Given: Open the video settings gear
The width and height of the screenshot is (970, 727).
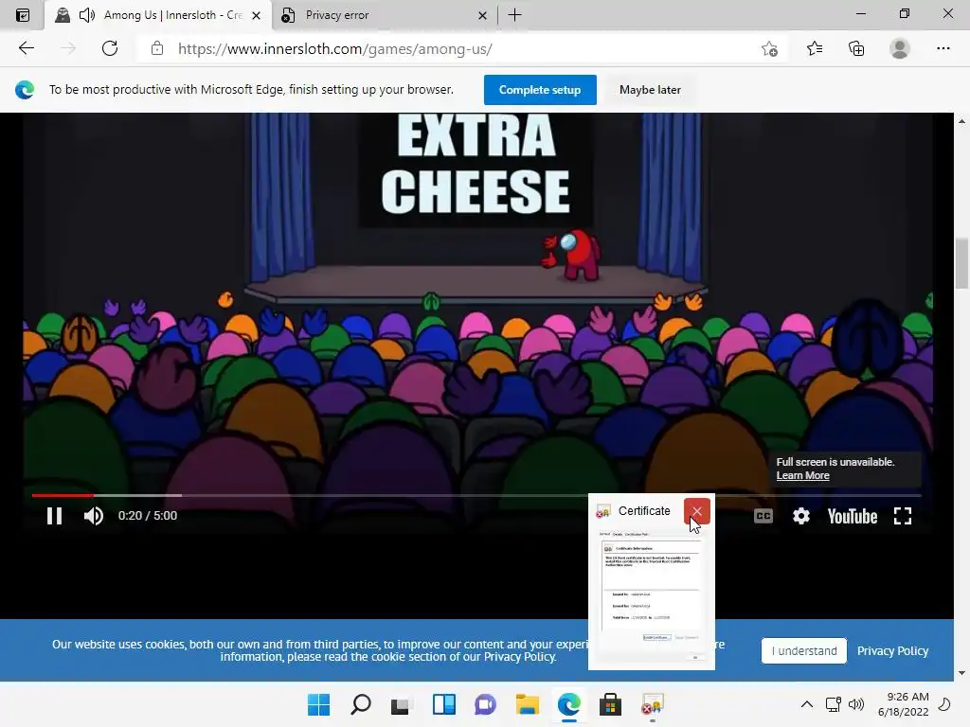Looking at the screenshot, I should (801, 516).
